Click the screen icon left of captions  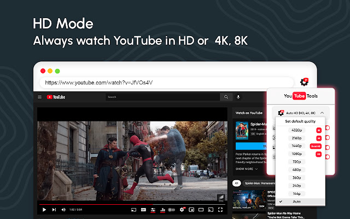[133, 210]
